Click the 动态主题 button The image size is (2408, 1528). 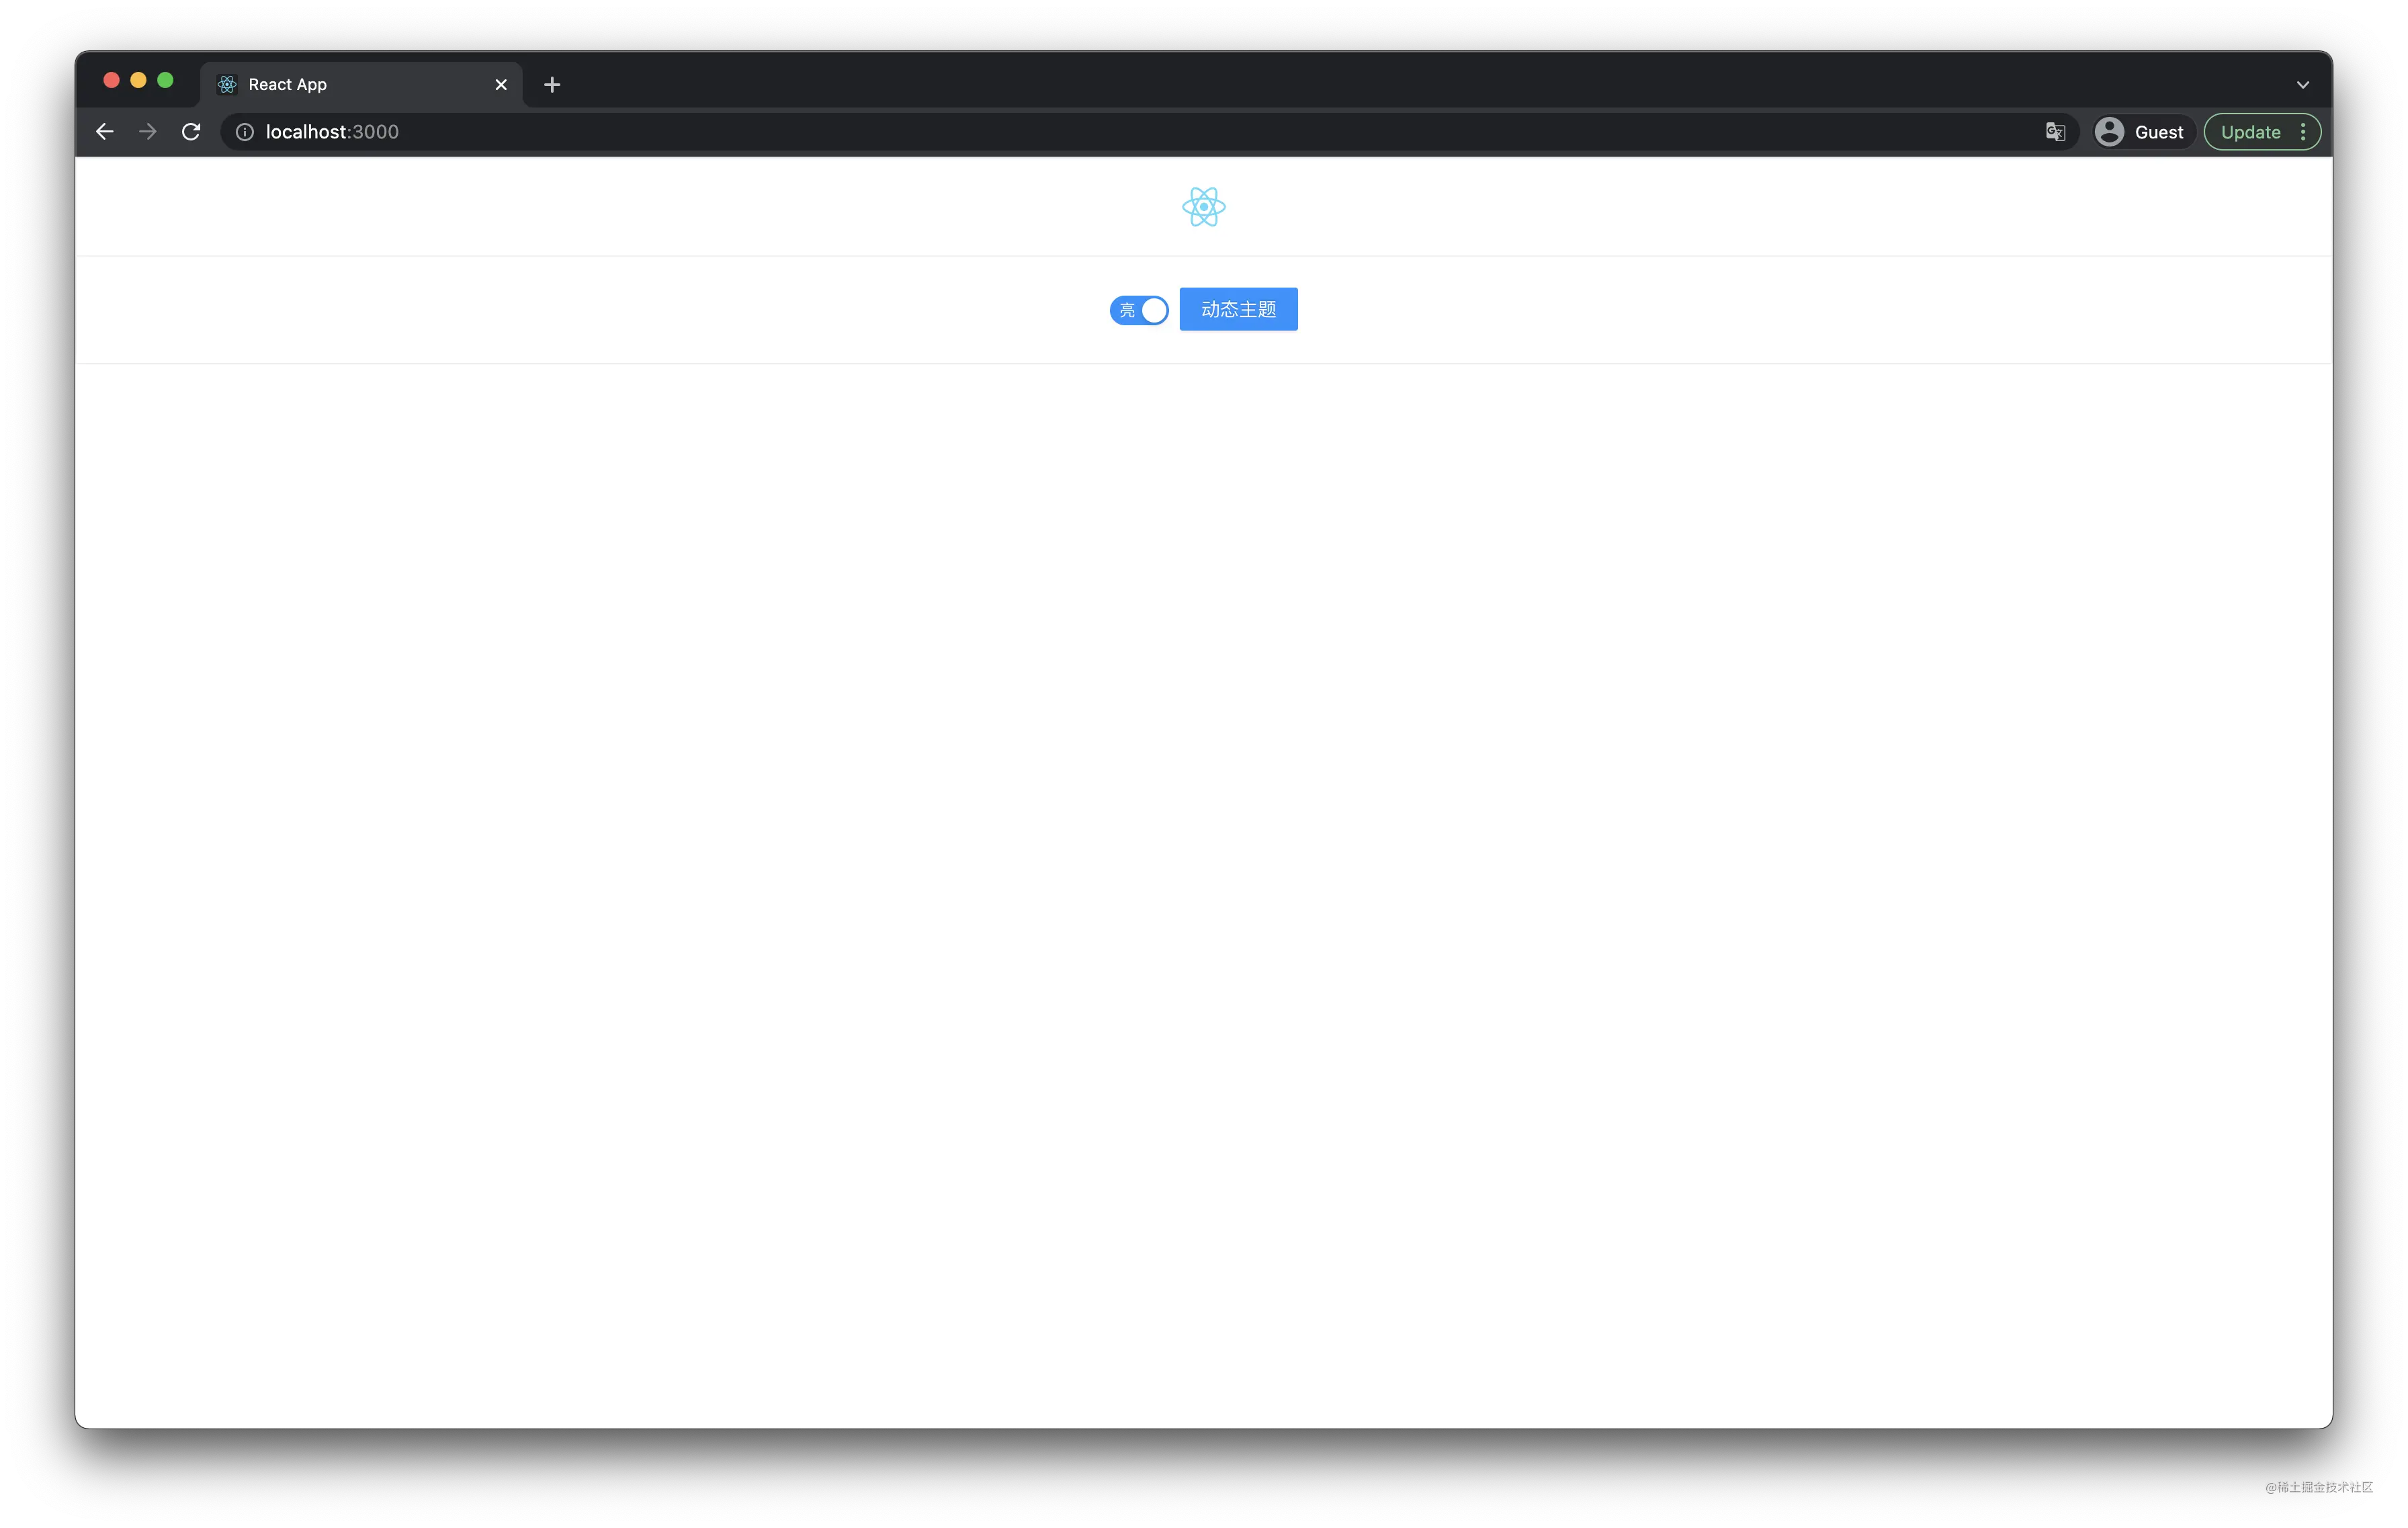coord(1238,308)
